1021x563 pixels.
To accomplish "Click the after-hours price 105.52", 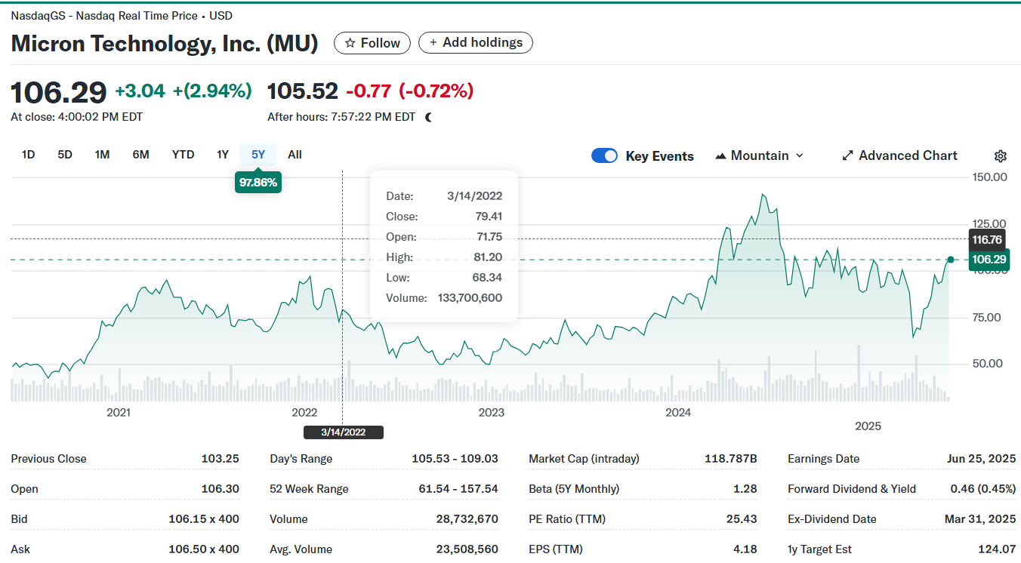I will [303, 91].
